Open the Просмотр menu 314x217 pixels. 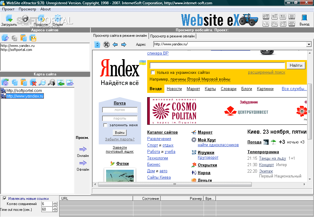27,9
